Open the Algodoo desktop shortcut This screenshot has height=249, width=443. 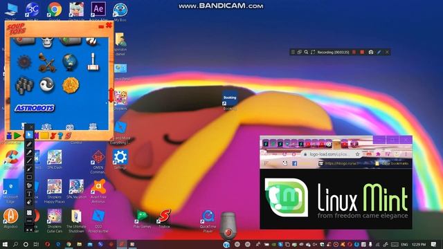(11, 219)
